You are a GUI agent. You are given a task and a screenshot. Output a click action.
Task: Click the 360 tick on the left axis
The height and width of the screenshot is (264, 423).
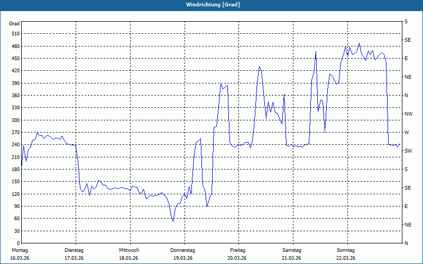click(x=14, y=96)
